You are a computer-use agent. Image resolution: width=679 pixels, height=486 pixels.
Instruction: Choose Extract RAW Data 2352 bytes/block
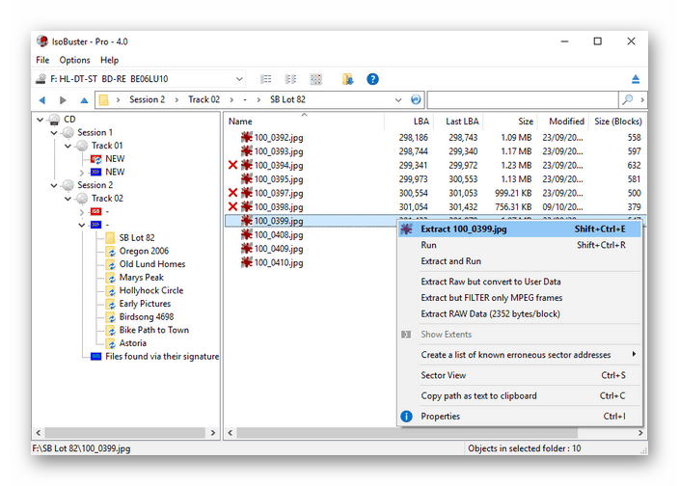tap(519, 313)
